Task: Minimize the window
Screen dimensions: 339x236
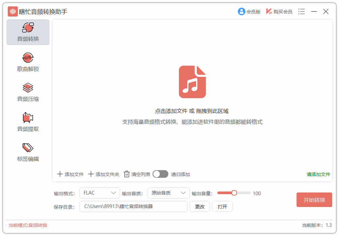Action: point(314,11)
